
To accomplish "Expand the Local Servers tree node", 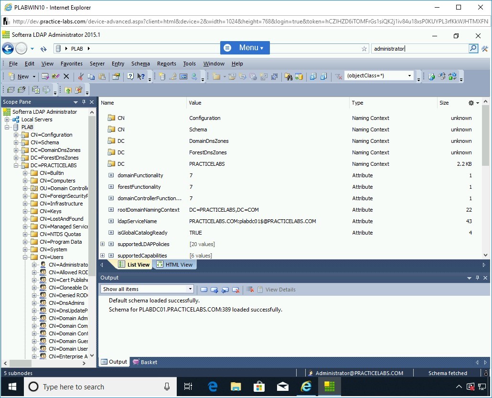I will pyautogui.click(x=7, y=119).
